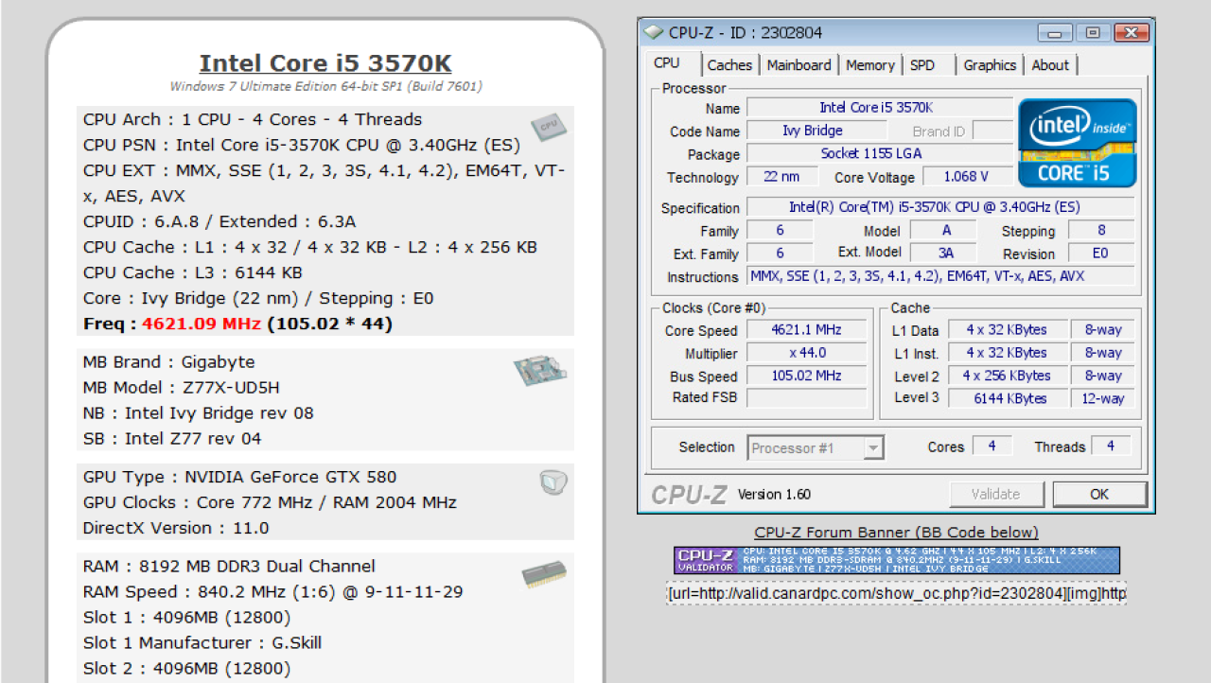Click the Level 3 cache value 6144 KBytes

click(1007, 398)
